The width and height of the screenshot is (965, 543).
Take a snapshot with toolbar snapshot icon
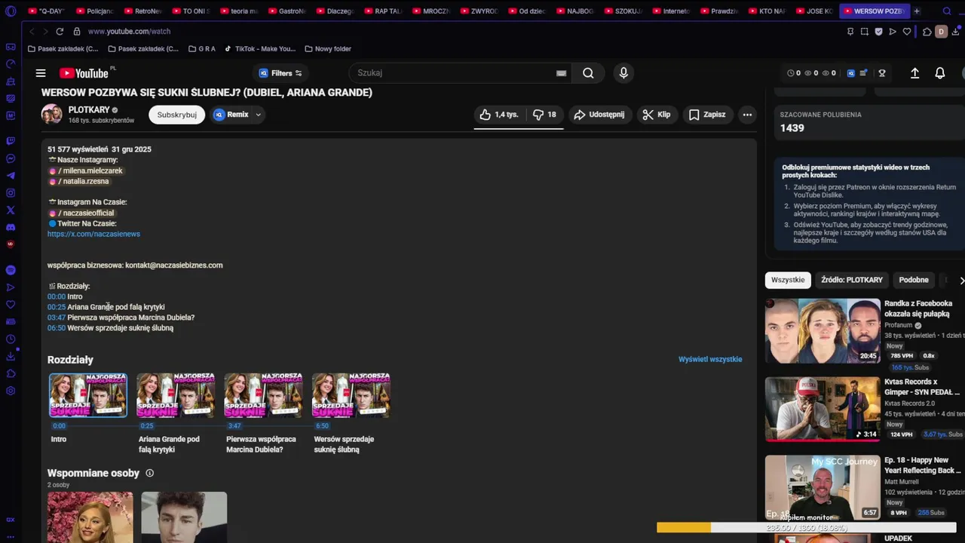pos(864,32)
